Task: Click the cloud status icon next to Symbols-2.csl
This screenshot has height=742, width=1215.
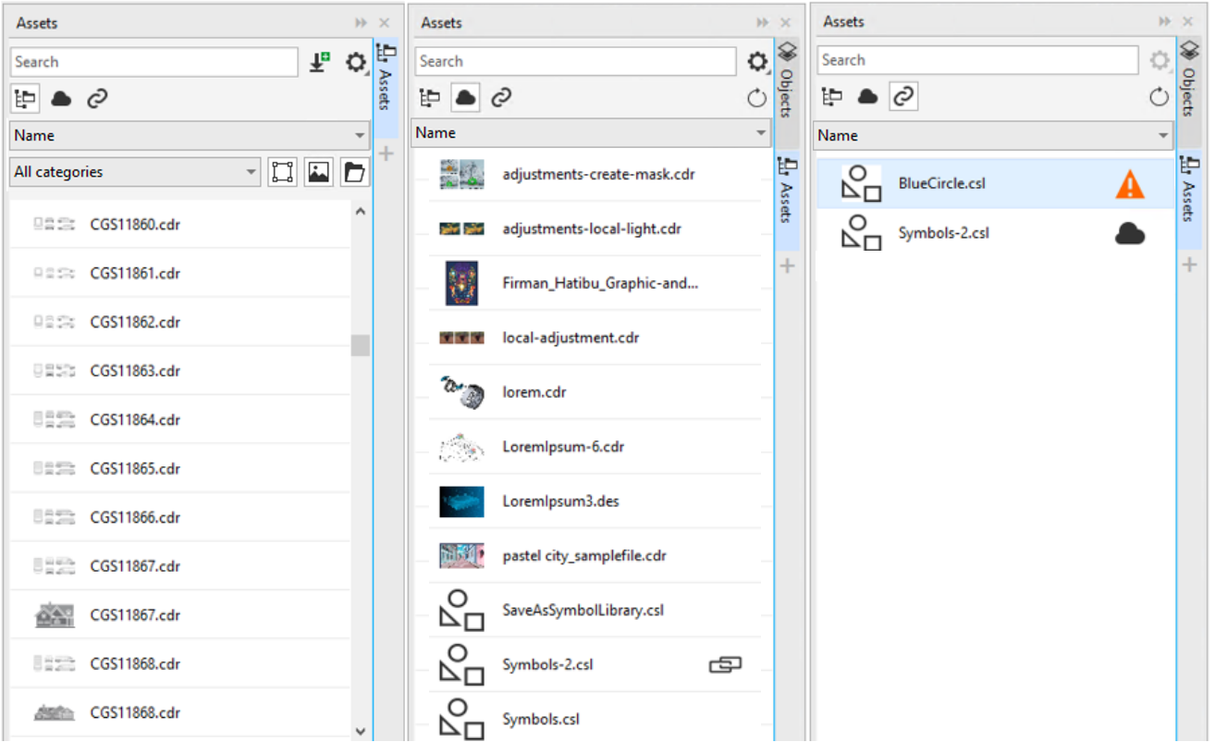Action: (1129, 234)
